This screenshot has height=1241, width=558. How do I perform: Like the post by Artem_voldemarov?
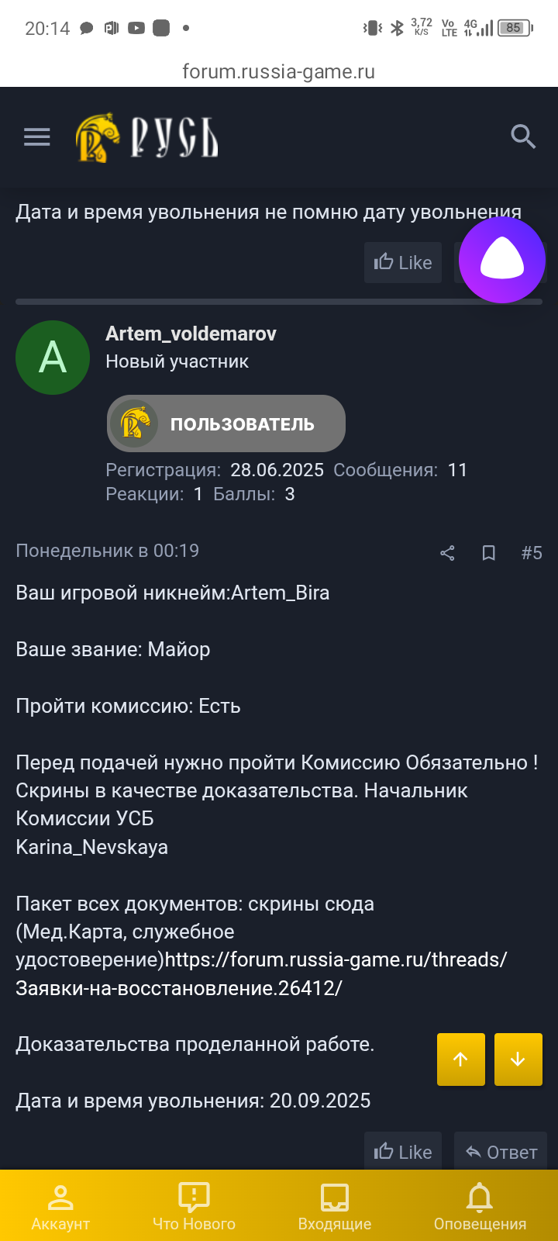pyautogui.click(x=402, y=1151)
